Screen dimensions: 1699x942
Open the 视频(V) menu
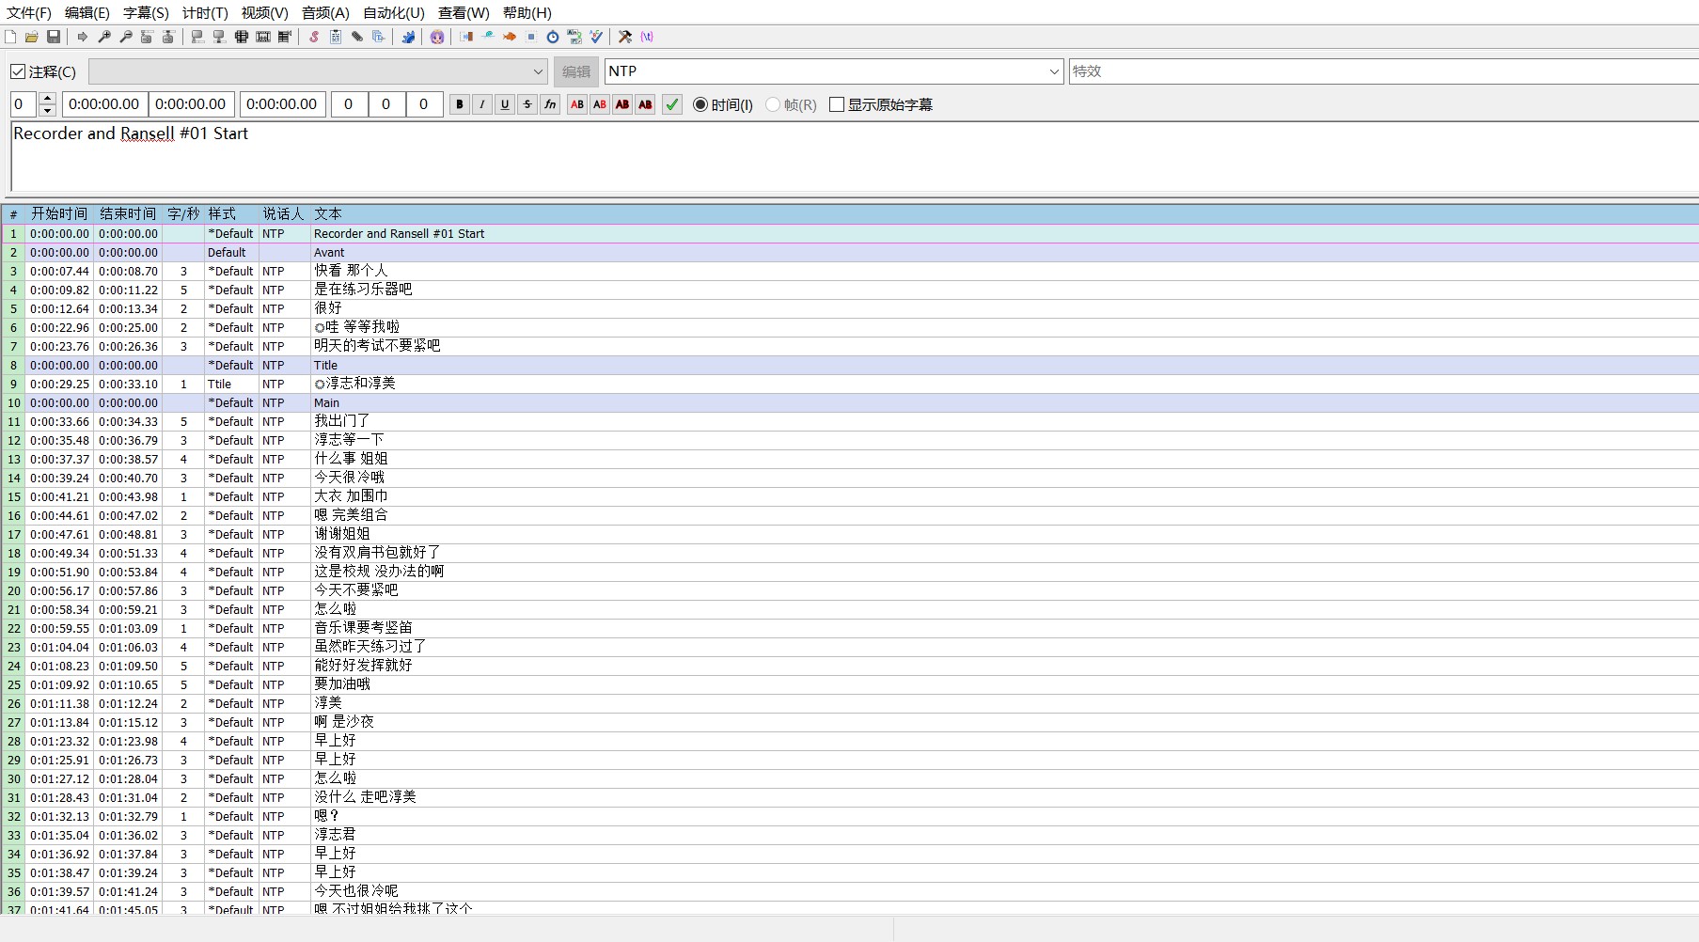point(264,12)
